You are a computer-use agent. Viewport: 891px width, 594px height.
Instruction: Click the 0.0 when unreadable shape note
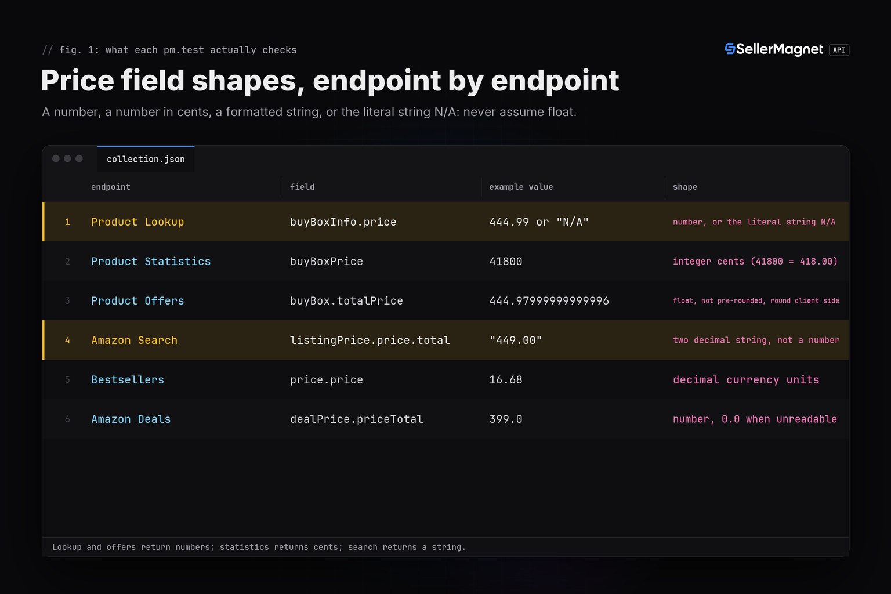(755, 419)
